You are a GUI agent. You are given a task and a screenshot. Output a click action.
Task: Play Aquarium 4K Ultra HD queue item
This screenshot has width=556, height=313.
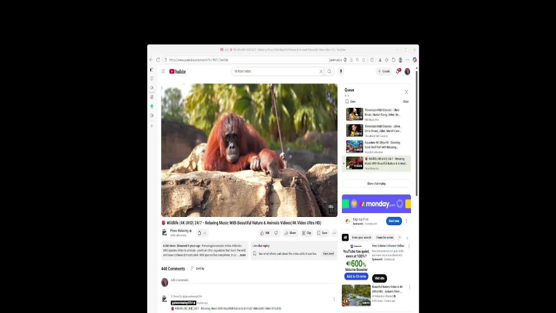(376, 147)
